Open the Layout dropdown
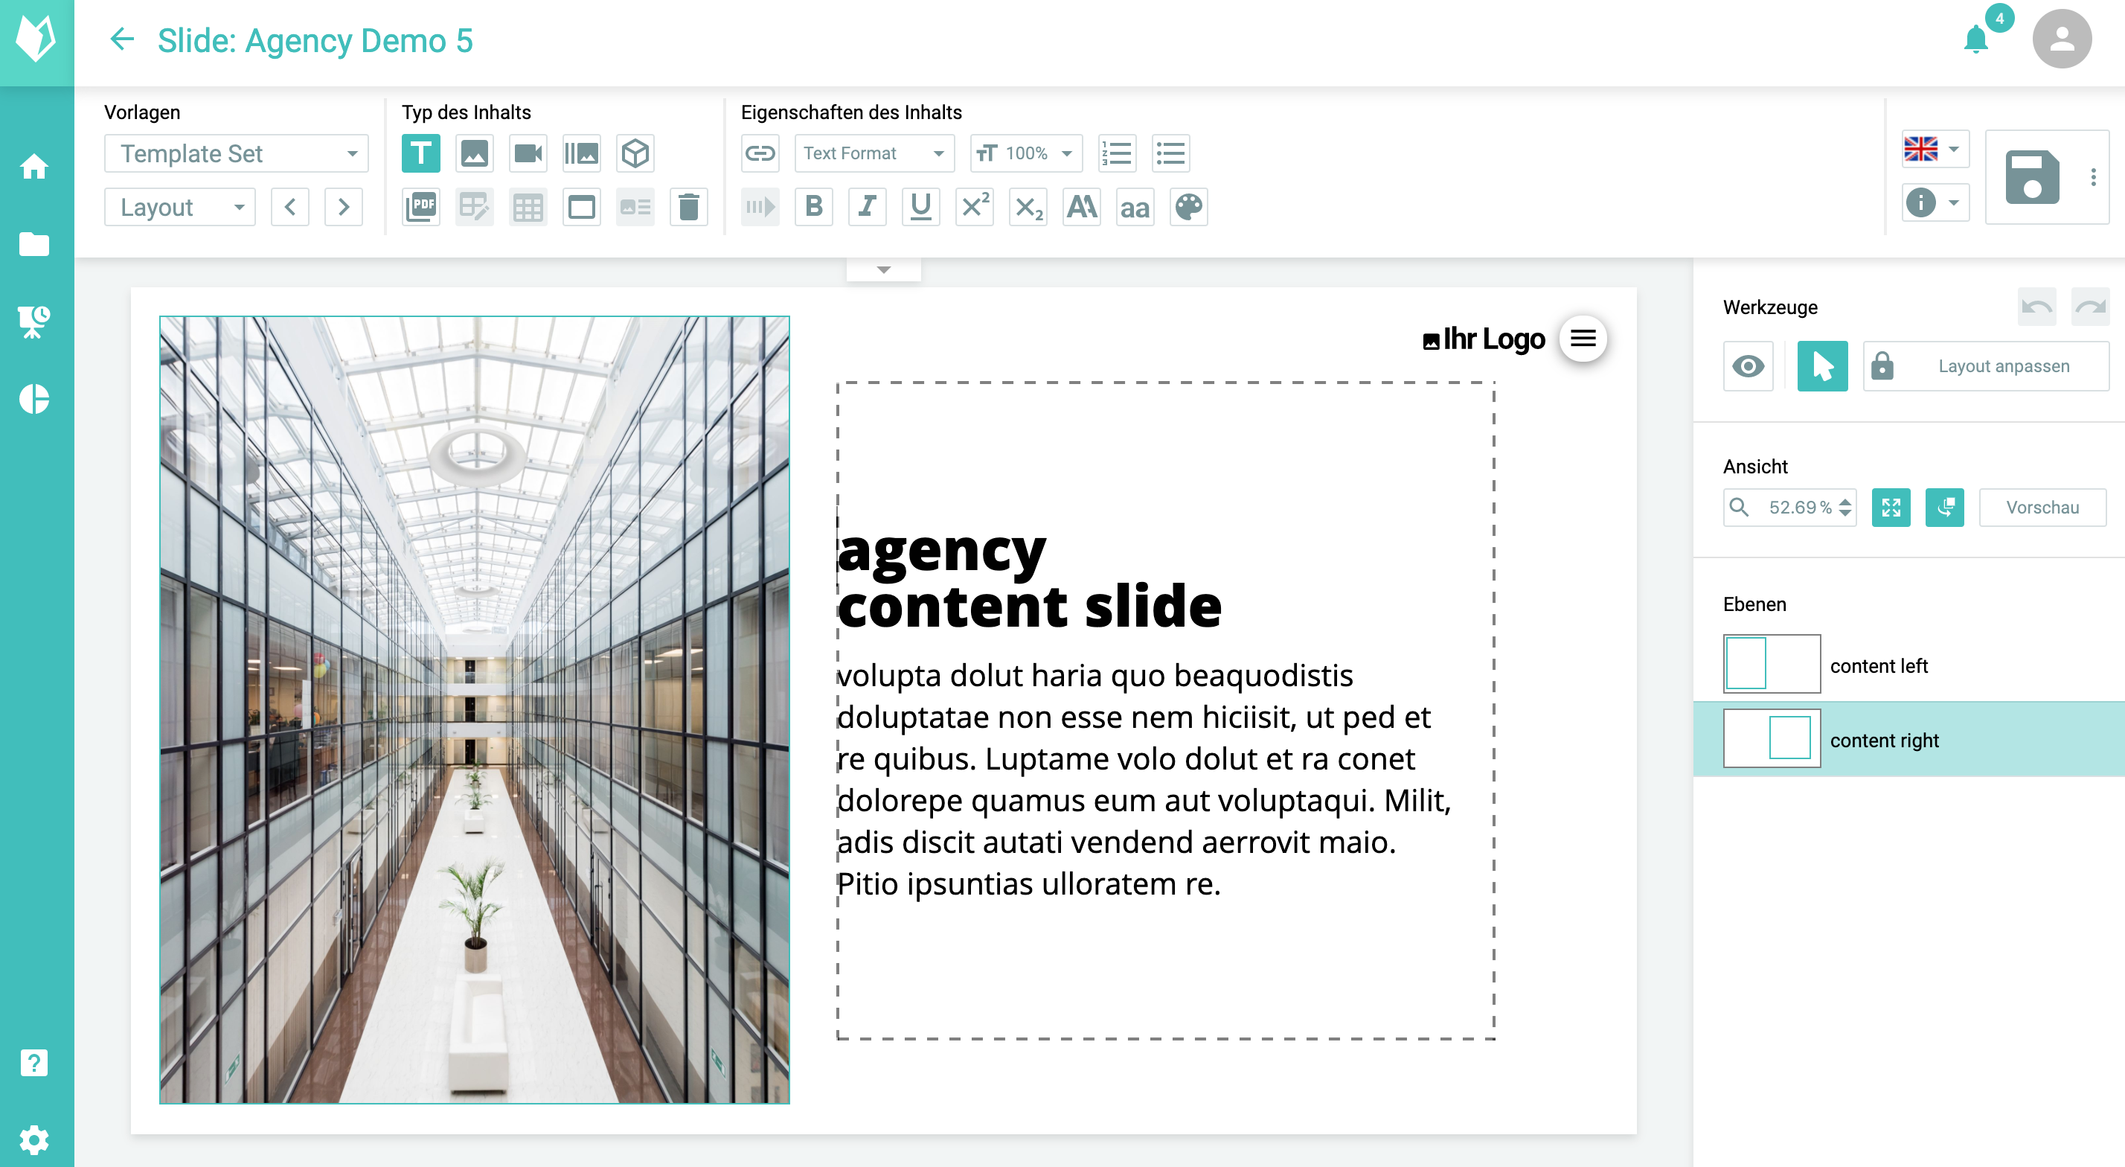Viewport: 2125px width, 1167px height. tap(180, 206)
